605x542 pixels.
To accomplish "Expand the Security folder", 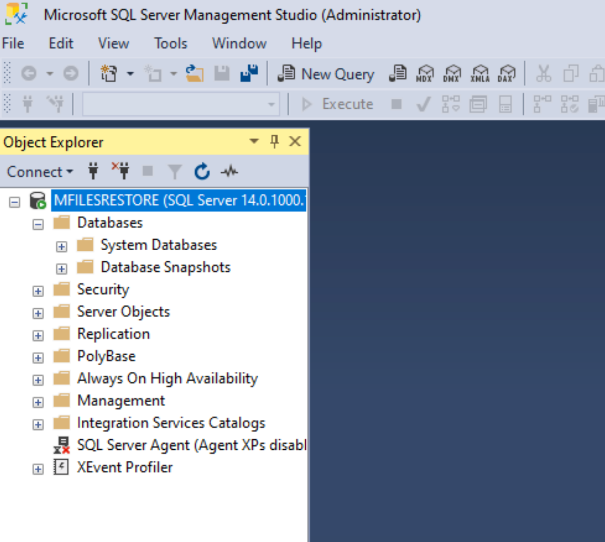I will coord(38,291).
